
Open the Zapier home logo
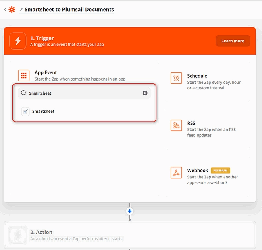click(12, 10)
